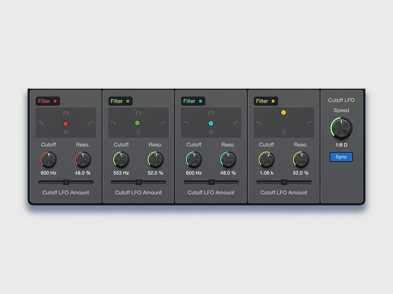Enable Sync for the Cutoff LFO
This screenshot has height=294, width=393.
tap(341, 157)
